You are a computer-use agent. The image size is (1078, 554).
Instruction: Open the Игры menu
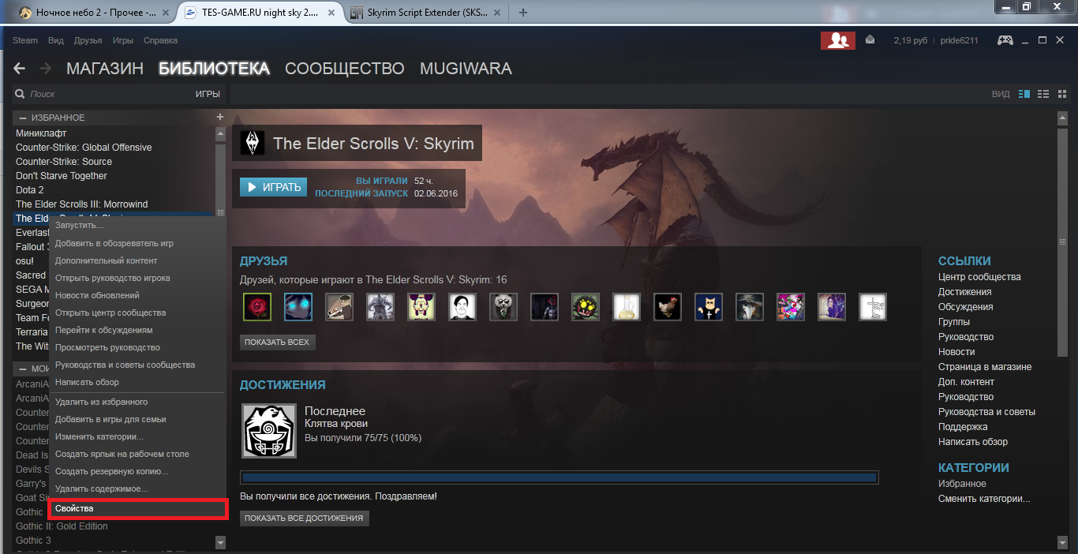click(x=123, y=40)
